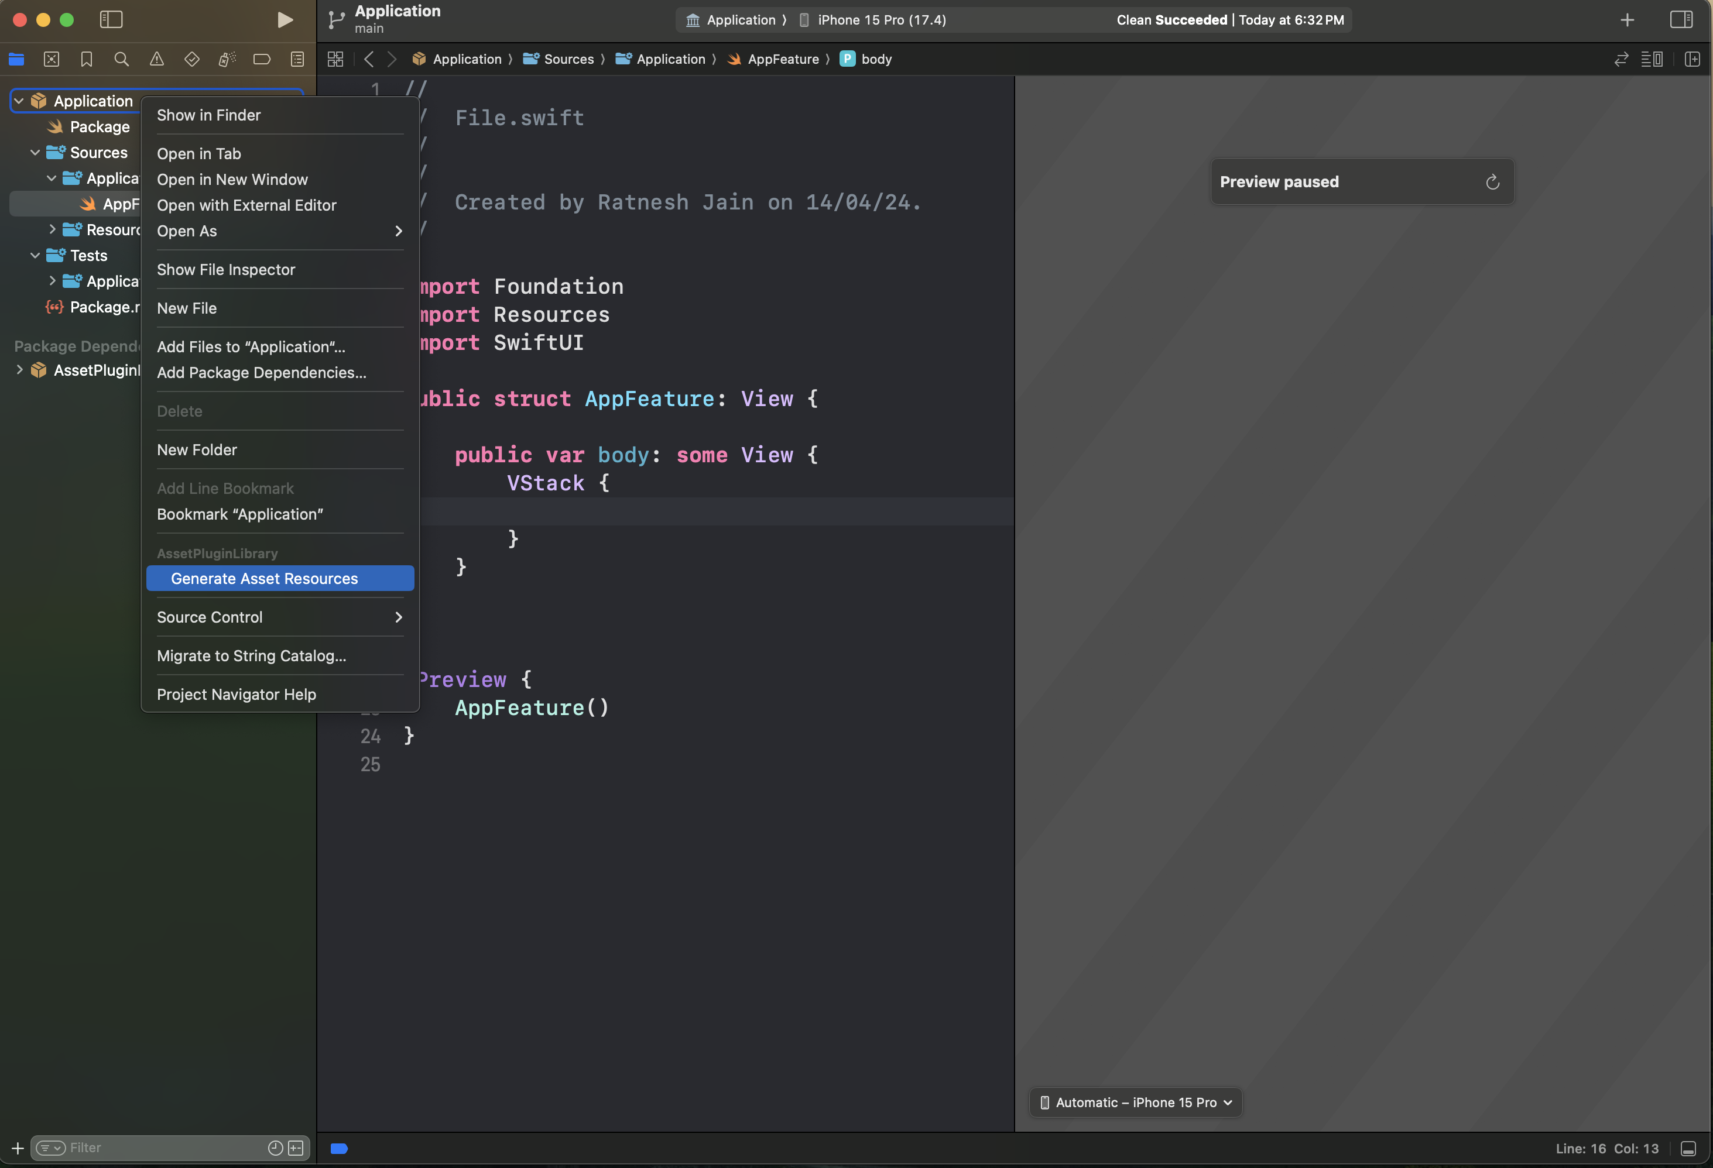Choose Add Package Dependencies...

(280, 373)
